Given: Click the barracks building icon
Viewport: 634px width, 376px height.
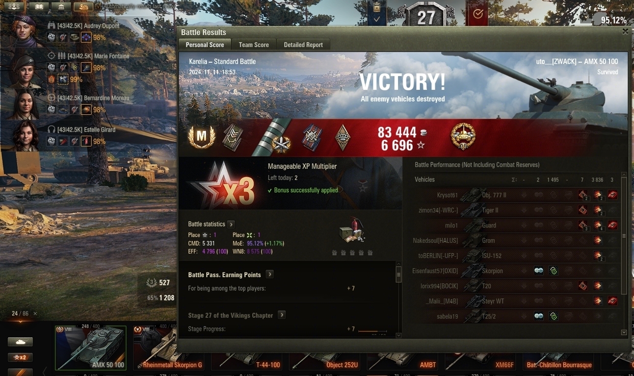Looking at the screenshot, I should [x=61, y=7].
